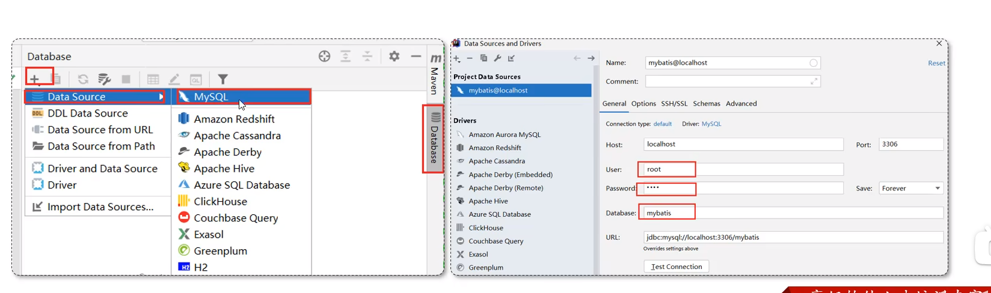Switch to the Schemas tab
The image size is (991, 293).
(707, 104)
